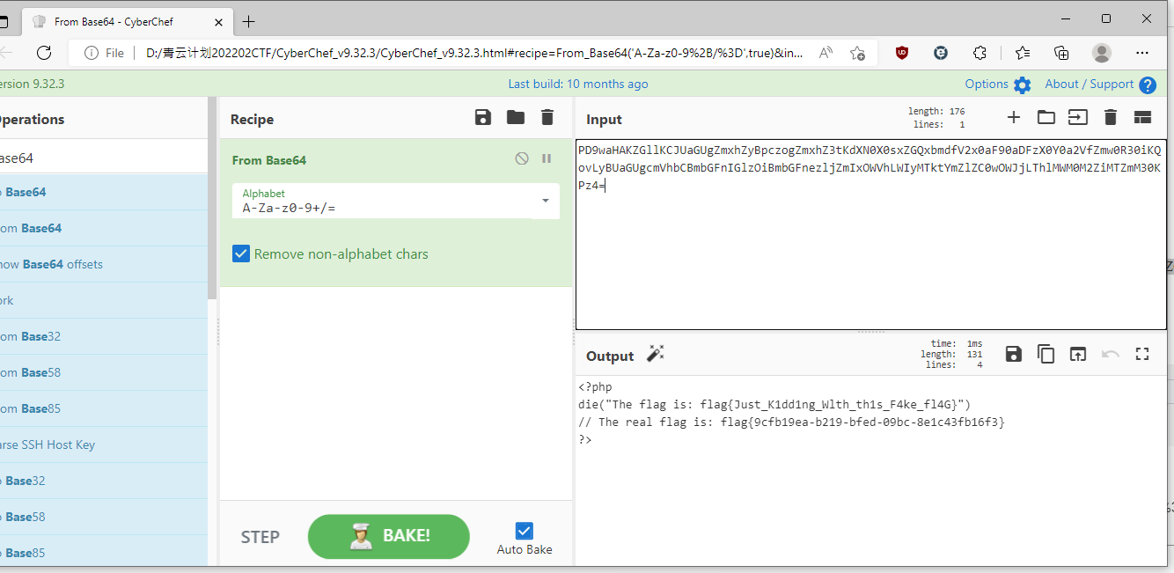The image size is (1174, 573).
Task: Copy raw output to clipboard
Action: point(1046,354)
